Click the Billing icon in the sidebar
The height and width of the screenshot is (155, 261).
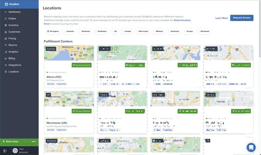pyautogui.click(x=6, y=59)
